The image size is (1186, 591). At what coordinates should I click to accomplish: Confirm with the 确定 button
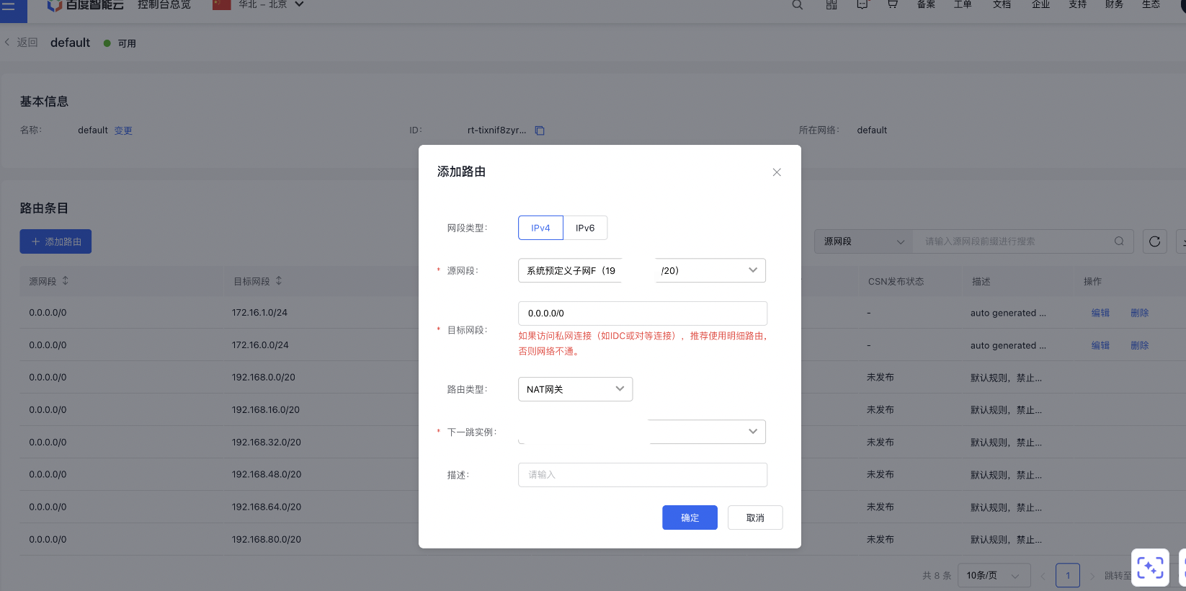pyautogui.click(x=690, y=517)
